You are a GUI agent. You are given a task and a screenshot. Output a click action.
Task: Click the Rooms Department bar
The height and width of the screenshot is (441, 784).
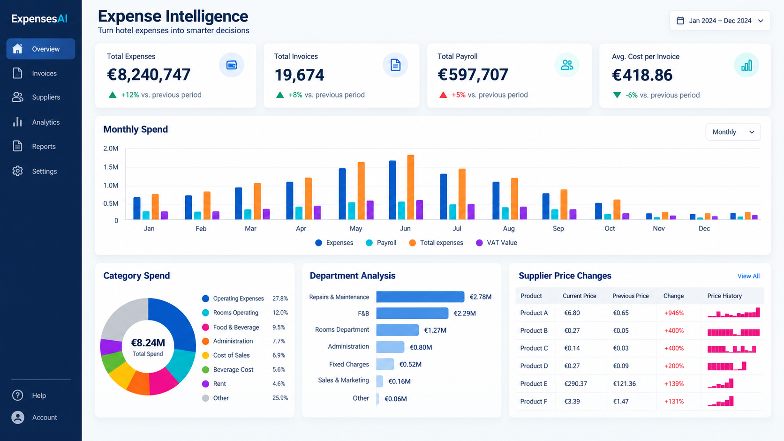tap(397, 330)
